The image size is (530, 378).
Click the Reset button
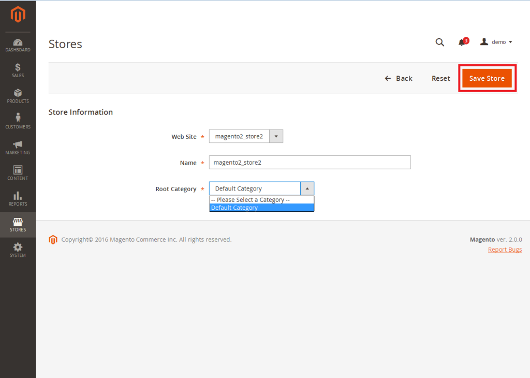point(440,78)
